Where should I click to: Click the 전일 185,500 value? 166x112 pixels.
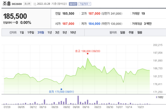(x=68, y=14)
